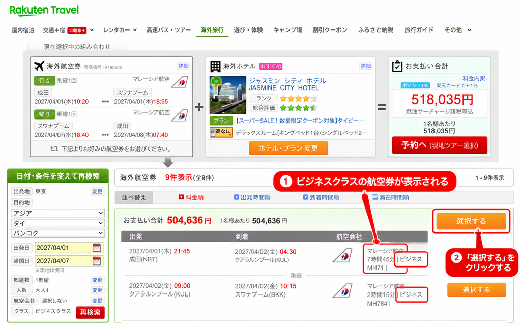This screenshot has width=521, height=326.
Task: Open the 詳細 link for 海外航空券
Action: [x=183, y=66]
